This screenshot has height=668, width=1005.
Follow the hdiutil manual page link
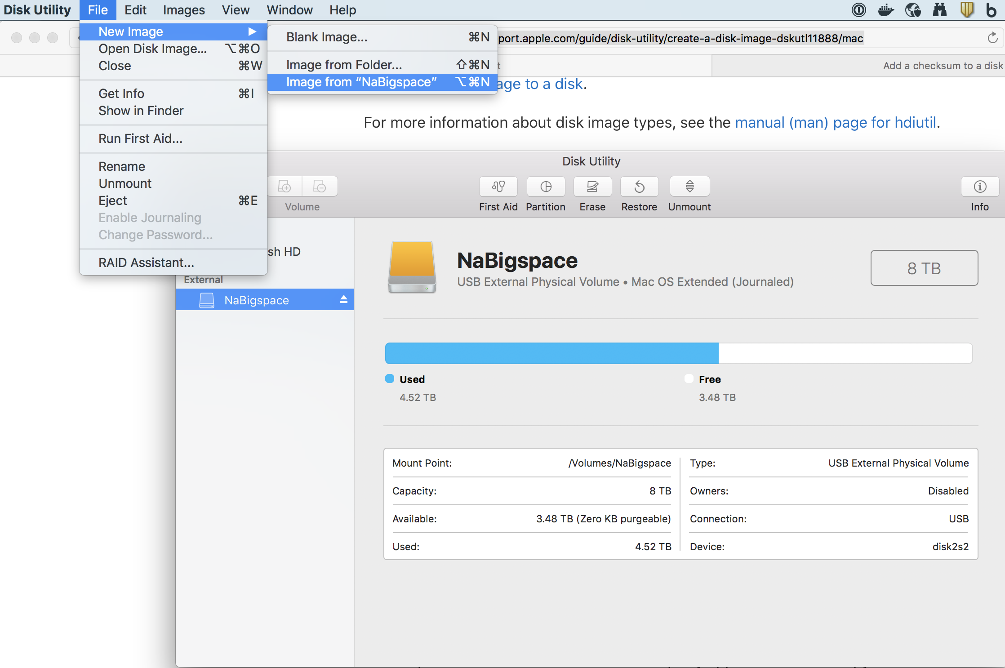pos(836,122)
